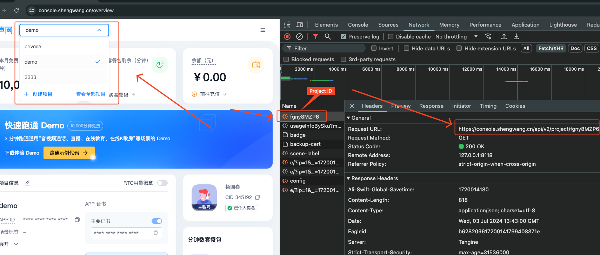
Task: Click 查看全部项目 link
Action: pyautogui.click(x=91, y=94)
